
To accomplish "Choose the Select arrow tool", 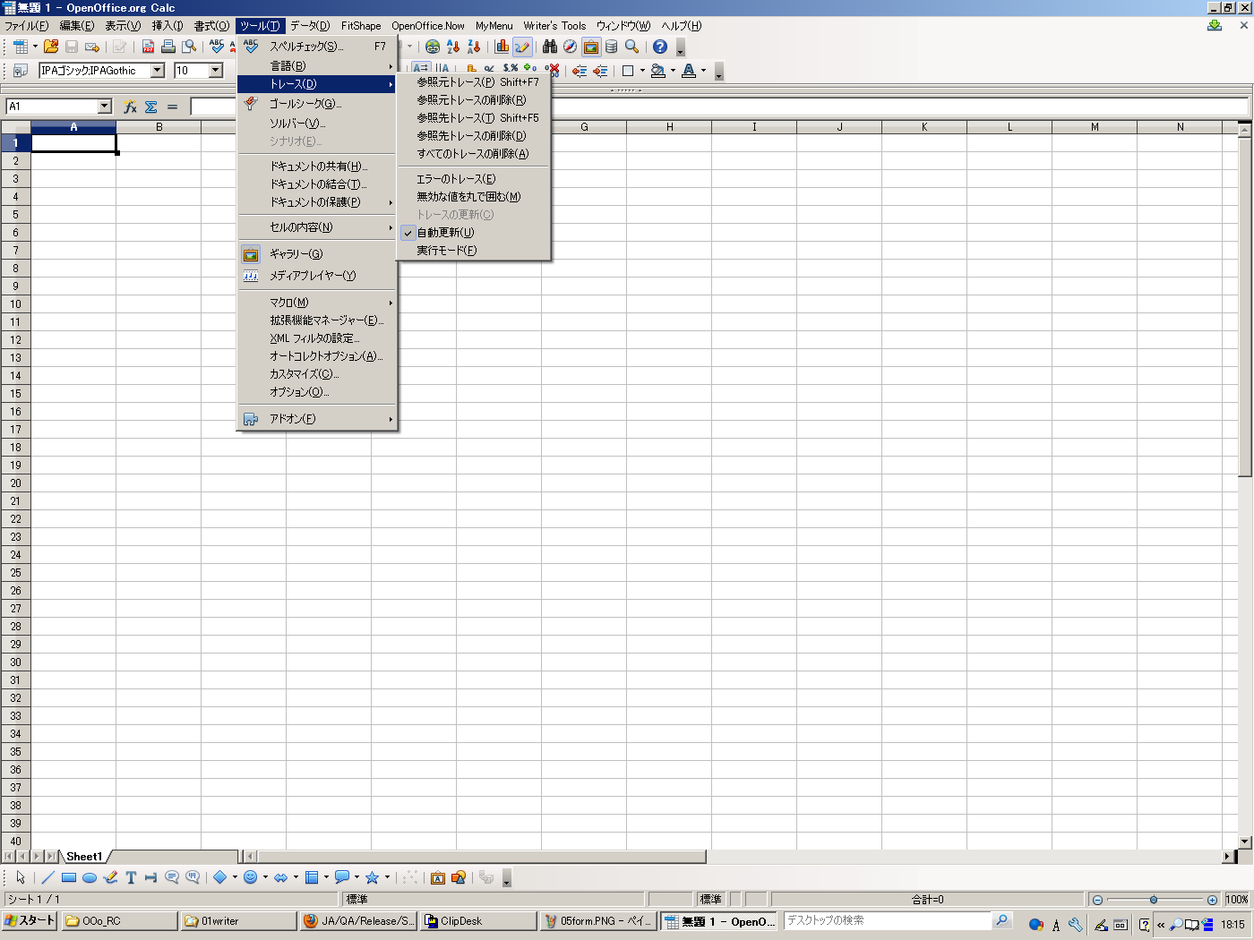I will pos(21,877).
